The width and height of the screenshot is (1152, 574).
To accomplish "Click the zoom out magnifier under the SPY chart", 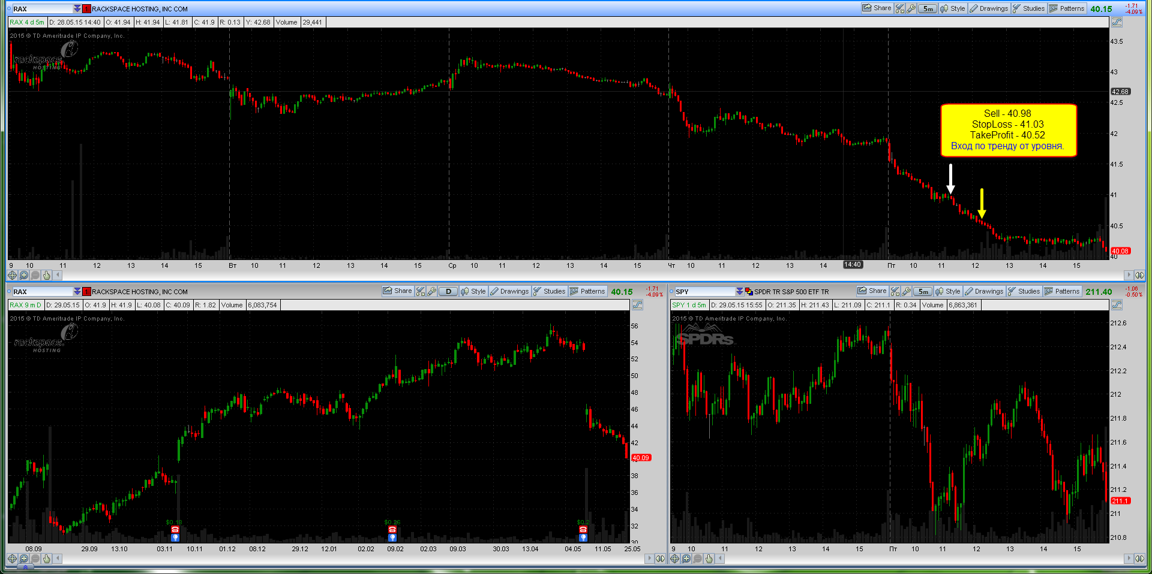I will tap(698, 558).
